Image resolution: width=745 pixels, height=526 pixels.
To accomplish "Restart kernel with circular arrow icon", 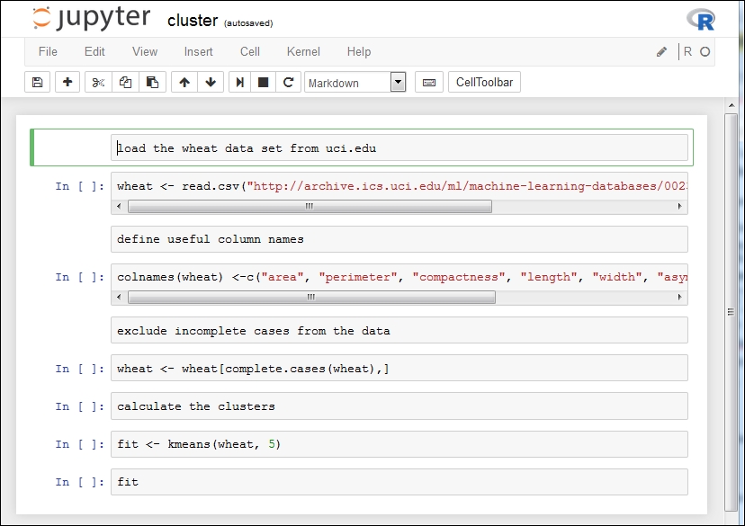I will pos(289,82).
